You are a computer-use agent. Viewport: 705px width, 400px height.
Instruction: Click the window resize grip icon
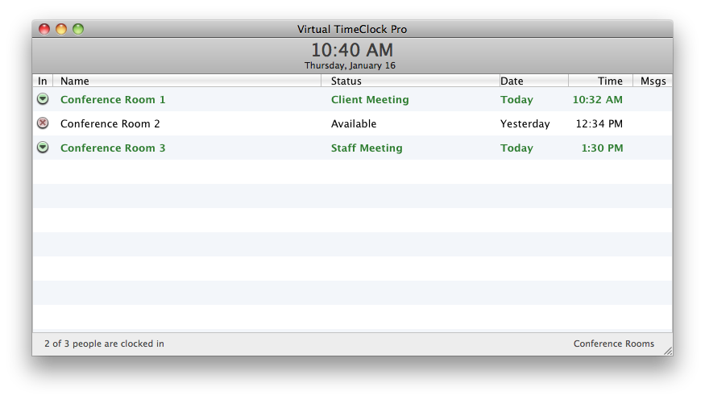(x=668, y=351)
